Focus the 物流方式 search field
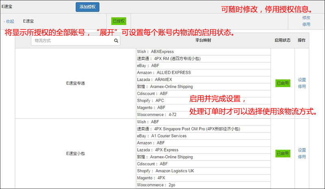Screen dimensions: 325x189 pyautogui.click(x=76, y=41)
